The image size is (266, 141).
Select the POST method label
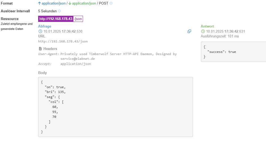pos(104,3)
